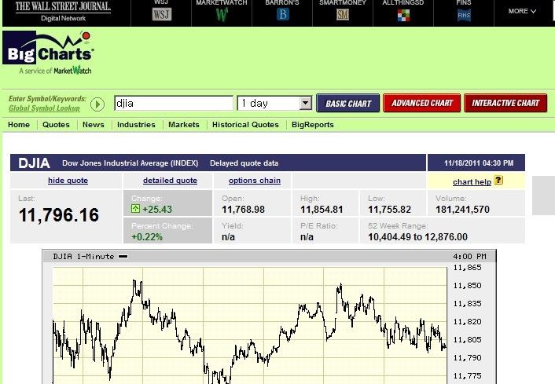555x384 pixels.
Task: Click the 11,850 axis label on chart
Action: [x=467, y=285]
